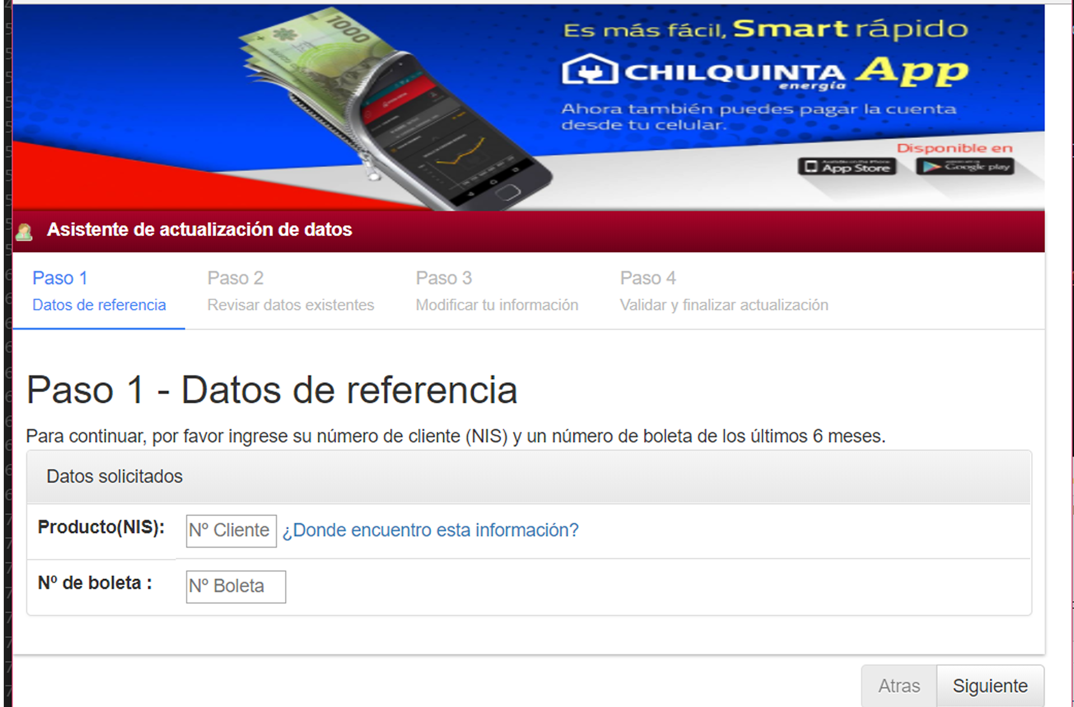Open Paso 4 Validar y finalizar actualización
Image resolution: width=1074 pixels, height=707 pixels.
click(x=724, y=291)
